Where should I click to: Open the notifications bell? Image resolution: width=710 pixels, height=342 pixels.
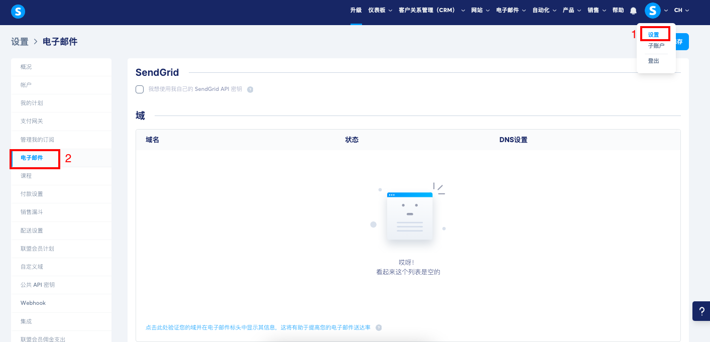click(633, 11)
